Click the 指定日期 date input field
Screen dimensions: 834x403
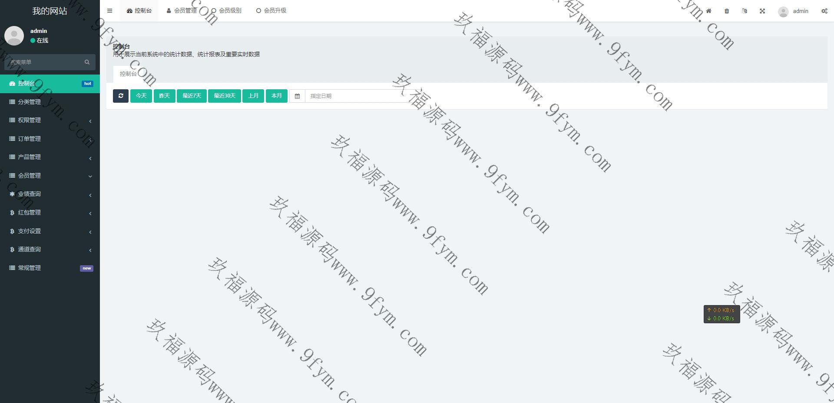[356, 96]
